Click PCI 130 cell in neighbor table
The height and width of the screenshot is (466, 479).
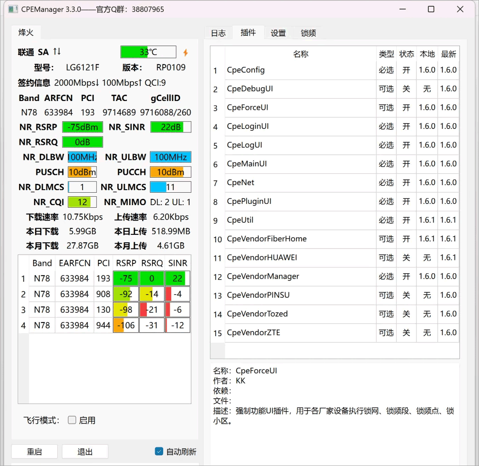tap(103, 310)
